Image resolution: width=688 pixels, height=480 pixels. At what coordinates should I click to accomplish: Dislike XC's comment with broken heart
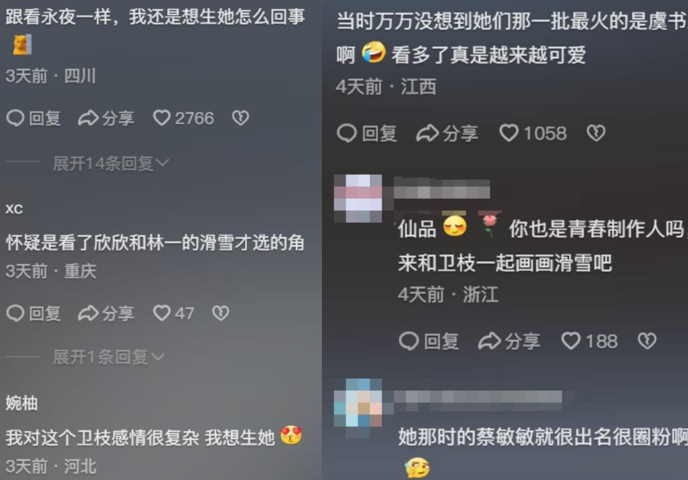(220, 313)
